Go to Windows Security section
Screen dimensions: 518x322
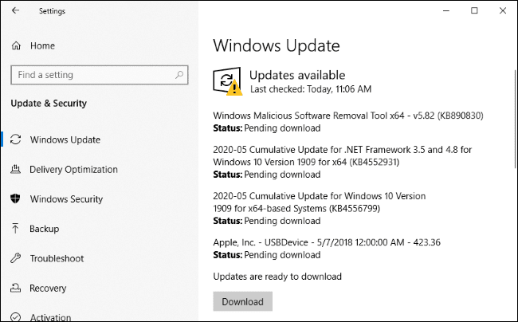coord(66,199)
